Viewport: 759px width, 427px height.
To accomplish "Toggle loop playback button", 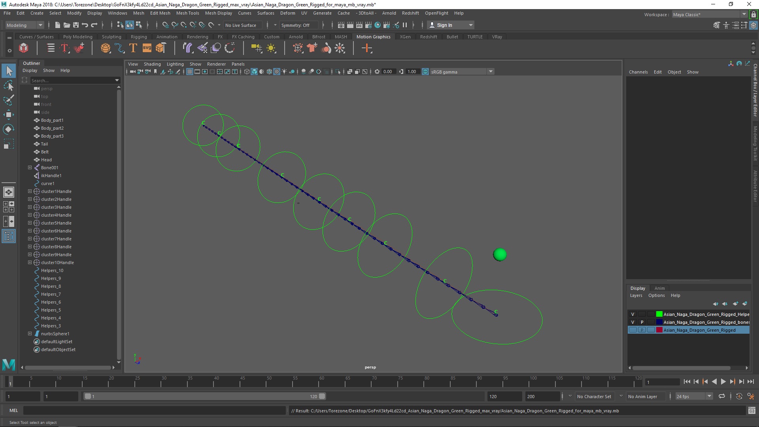I will tap(722, 396).
